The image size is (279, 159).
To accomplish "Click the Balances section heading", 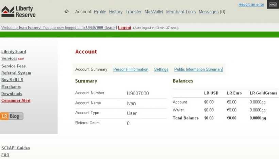I will pos(183,81).
